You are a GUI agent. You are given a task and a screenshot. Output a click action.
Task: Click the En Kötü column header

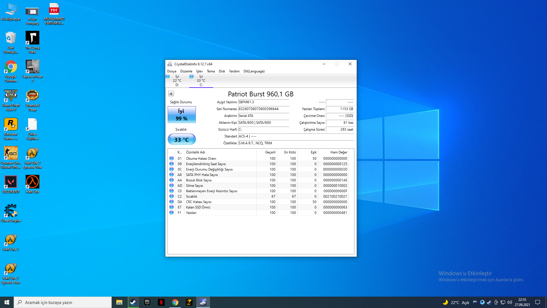pyautogui.click(x=287, y=152)
